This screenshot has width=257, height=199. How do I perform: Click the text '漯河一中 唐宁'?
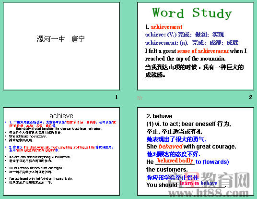pyautogui.click(x=60, y=39)
